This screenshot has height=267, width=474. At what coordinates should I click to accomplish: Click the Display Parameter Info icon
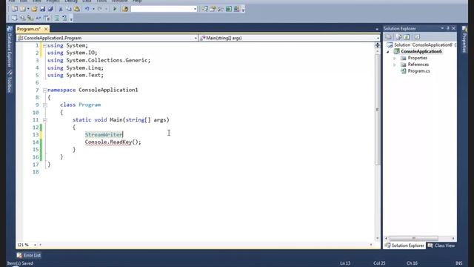pos(22,18)
